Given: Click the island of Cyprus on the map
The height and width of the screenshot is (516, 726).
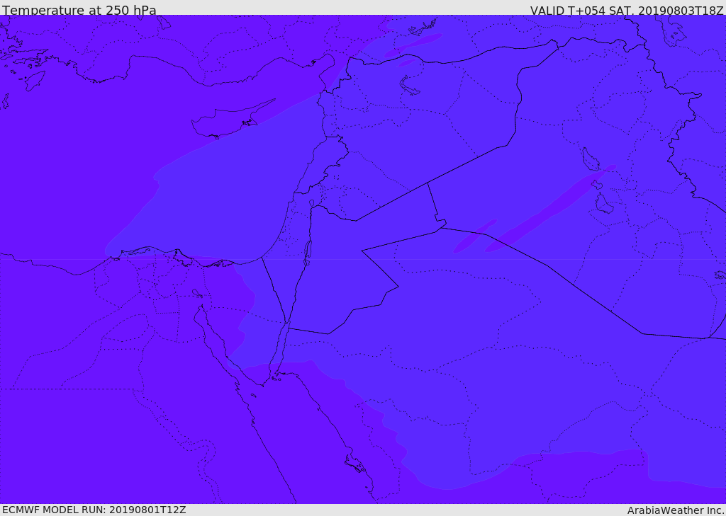Looking at the screenshot, I should click(x=227, y=120).
